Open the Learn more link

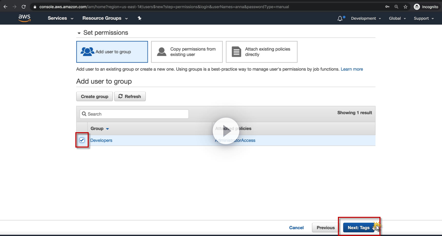click(x=352, y=69)
